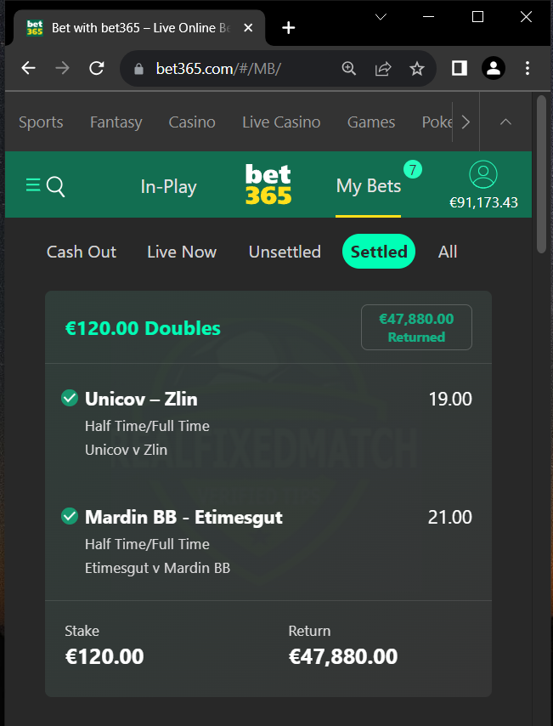
Task: Bookmark this page with the star icon
Action: tap(417, 69)
